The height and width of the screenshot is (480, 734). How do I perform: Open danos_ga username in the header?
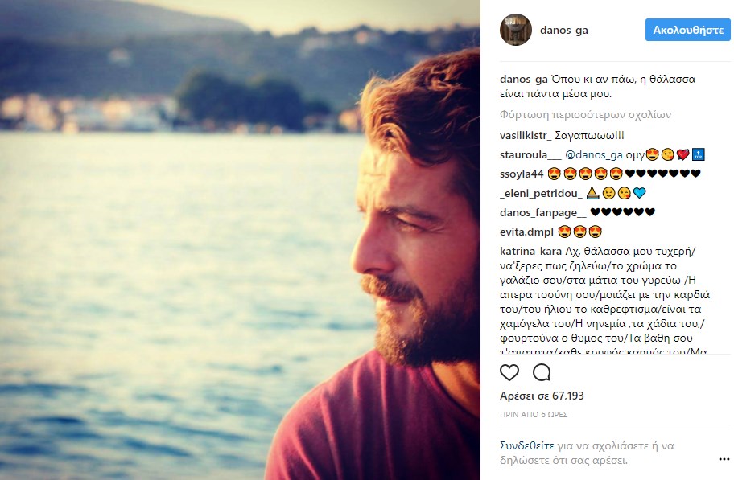coord(563,30)
